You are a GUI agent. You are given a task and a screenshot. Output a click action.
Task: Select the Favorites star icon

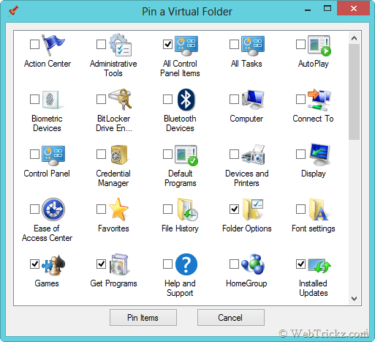(x=118, y=209)
